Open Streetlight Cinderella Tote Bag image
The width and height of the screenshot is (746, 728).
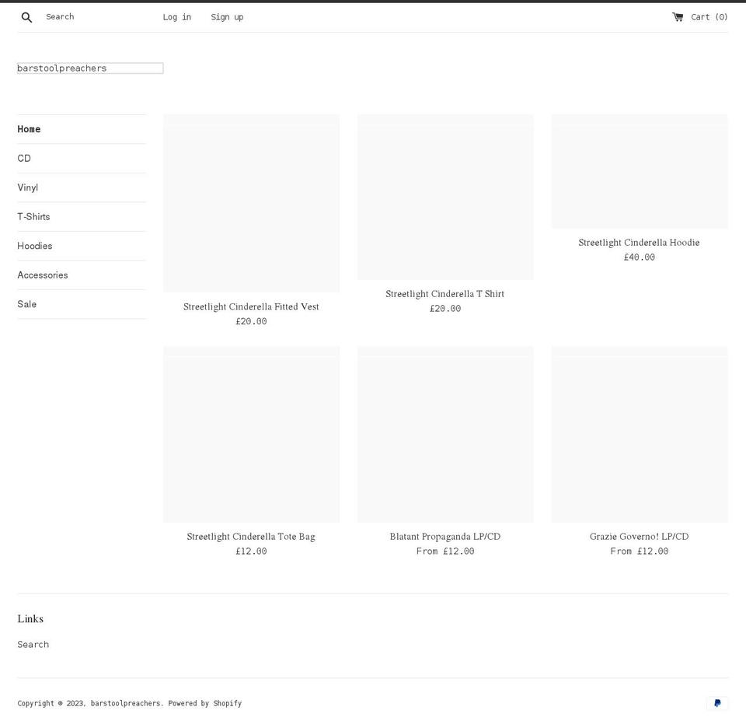coord(251,434)
